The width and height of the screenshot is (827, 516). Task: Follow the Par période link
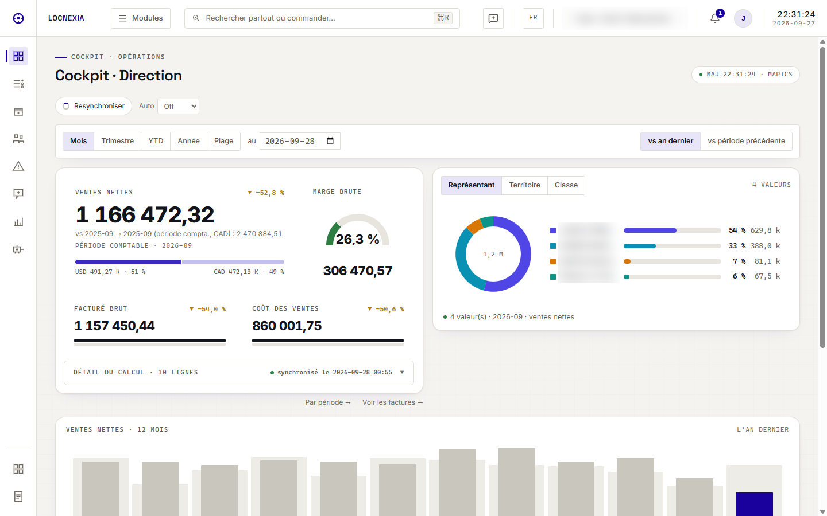pos(328,402)
